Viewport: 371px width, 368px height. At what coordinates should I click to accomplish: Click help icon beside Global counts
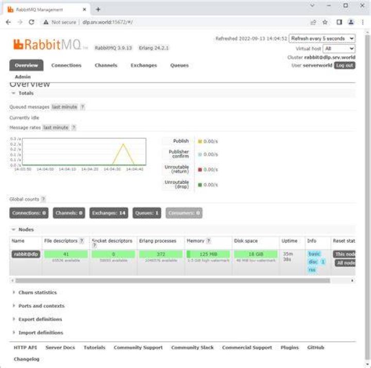coord(43,199)
